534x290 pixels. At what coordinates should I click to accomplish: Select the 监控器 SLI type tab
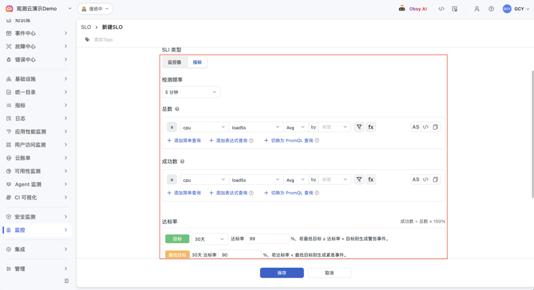[x=175, y=62]
